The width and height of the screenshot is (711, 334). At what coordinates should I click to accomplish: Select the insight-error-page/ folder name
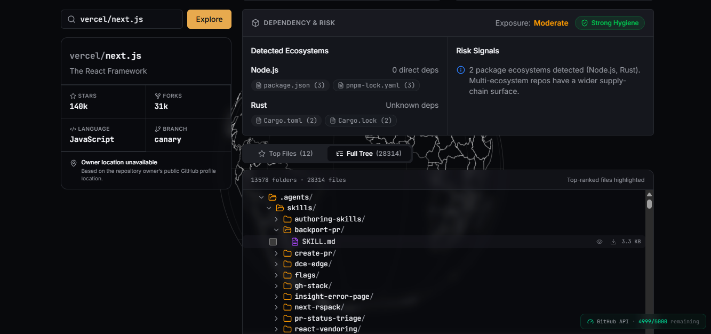click(x=334, y=297)
